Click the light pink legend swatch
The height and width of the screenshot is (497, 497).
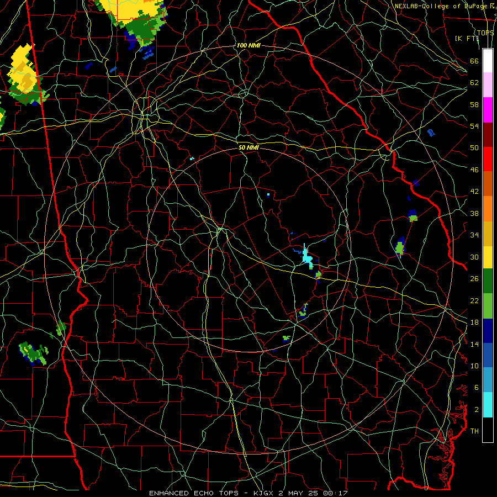pyautogui.click(x=488, y=84)
